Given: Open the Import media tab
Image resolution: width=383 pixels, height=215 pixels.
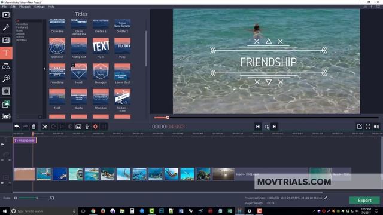Looking at the screenshot, I should (6, 15).
